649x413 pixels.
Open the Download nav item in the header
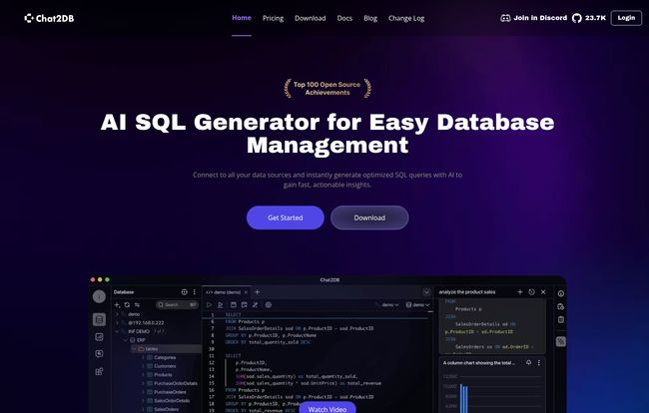[310, 18]
